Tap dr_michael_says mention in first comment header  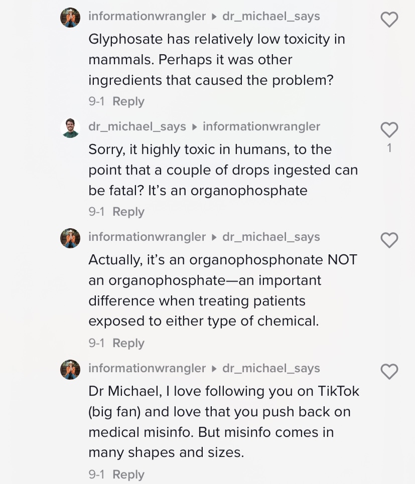[271, 16]
